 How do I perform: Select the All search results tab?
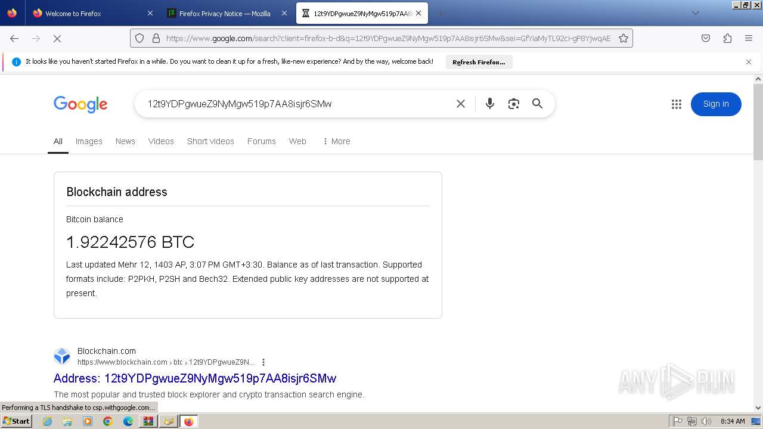click(x=58, y=141)
